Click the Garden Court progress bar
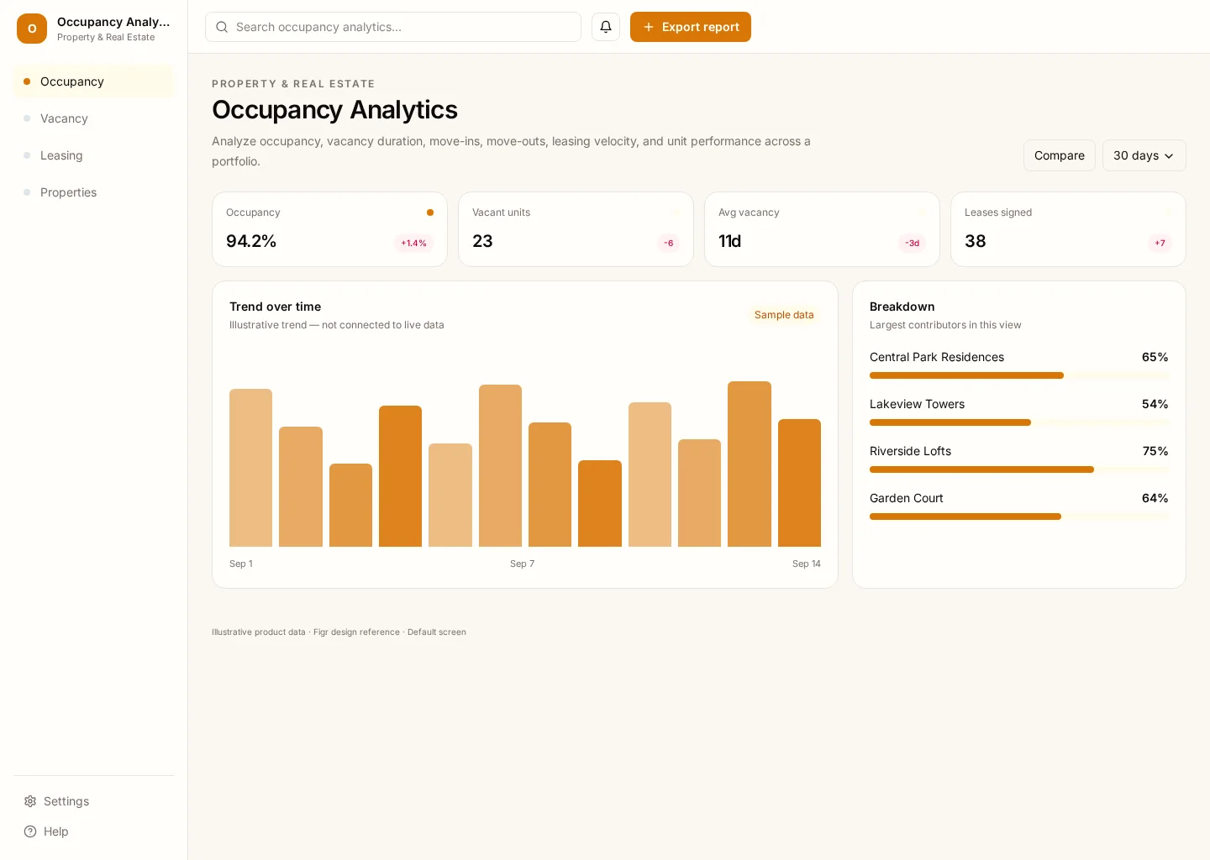 (x=1019, y=517)
